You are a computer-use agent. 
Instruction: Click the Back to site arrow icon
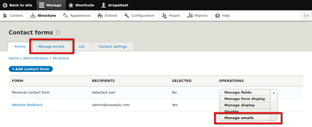[x=5, y=5]
